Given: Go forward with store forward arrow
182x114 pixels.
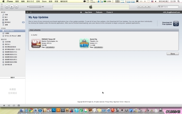Looking at the screenshot, I should tap(31, 12).
